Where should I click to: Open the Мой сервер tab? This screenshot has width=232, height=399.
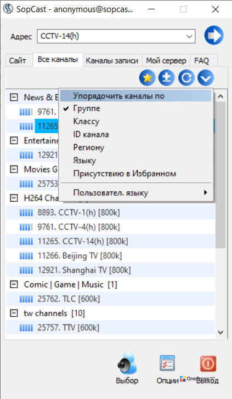[166, 61]
